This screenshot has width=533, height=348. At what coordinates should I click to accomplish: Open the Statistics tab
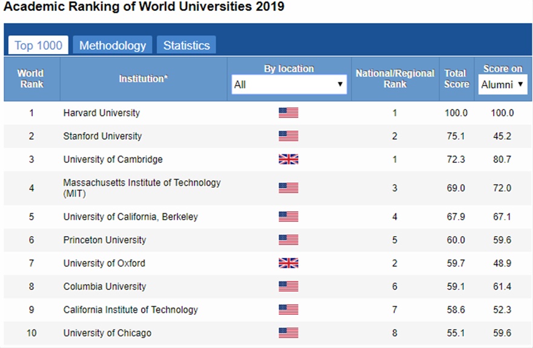point(187,45)
